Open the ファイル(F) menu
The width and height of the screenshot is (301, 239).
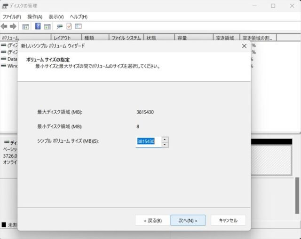point(12,16)
